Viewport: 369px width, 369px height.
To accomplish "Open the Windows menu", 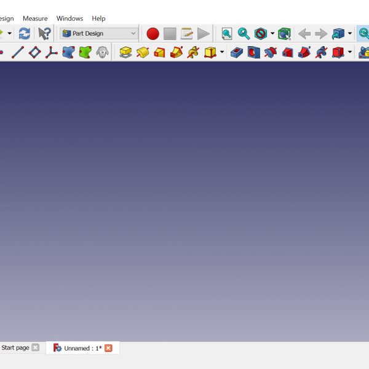I will (x=69, y=18).
